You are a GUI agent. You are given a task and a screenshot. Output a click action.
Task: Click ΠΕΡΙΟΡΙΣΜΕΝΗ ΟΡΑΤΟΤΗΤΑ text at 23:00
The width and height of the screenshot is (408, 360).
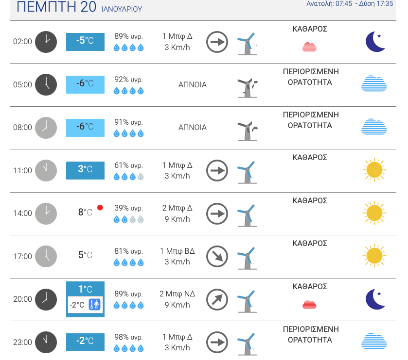pos(311,334)
